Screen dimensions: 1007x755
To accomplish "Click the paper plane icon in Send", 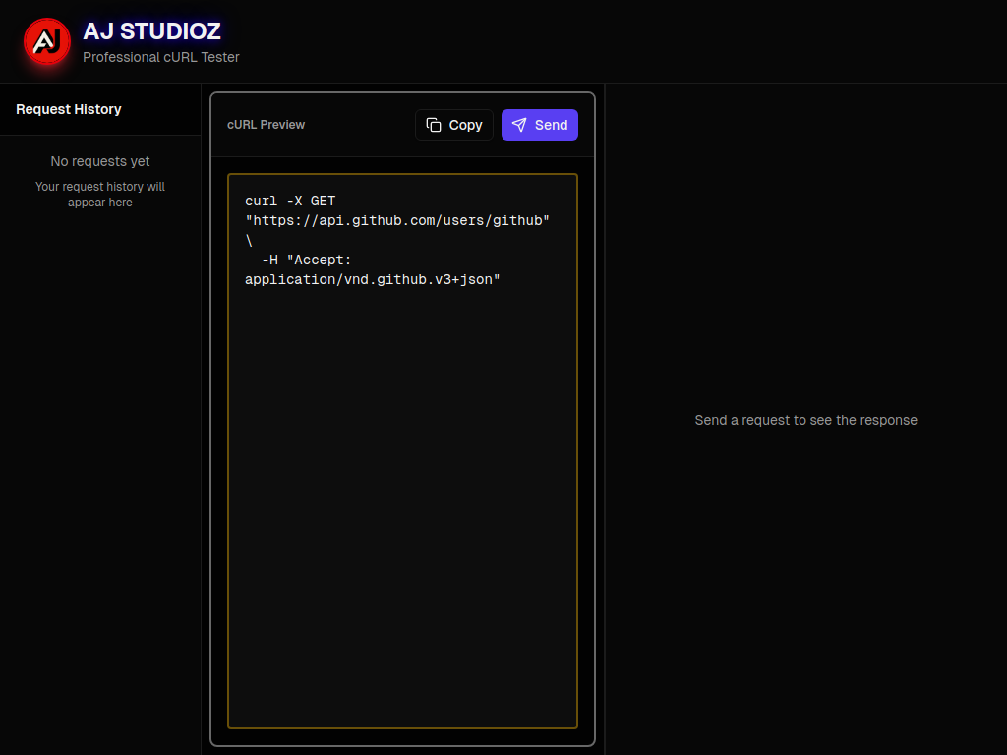I will [519, 125].
